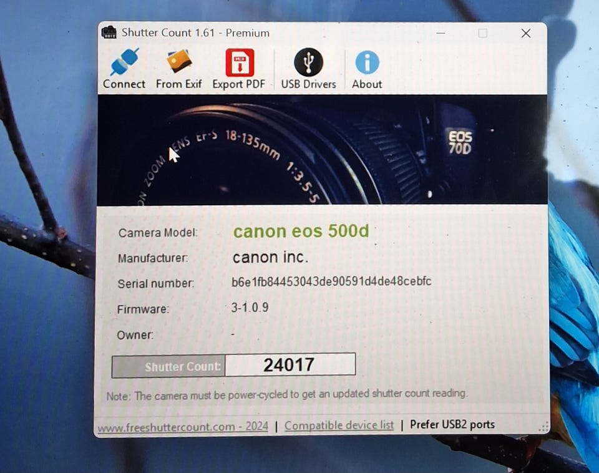Open the Compatible device list link
Screen dimensions: 599x473
[339, 425]
